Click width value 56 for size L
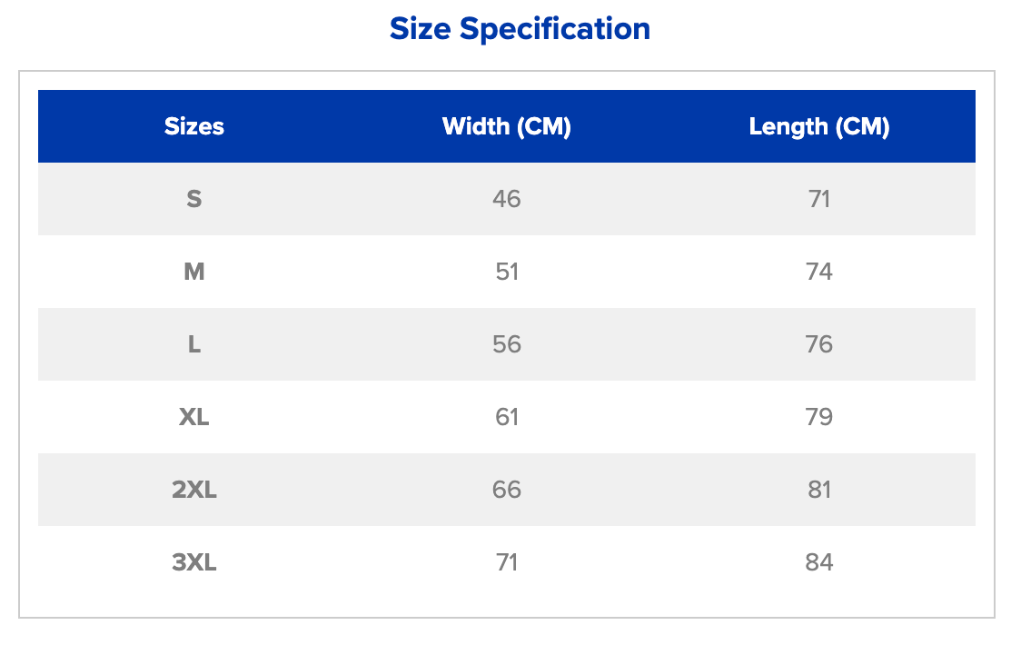This screenshot has width=1021, height=645. [x=507, y=344]
